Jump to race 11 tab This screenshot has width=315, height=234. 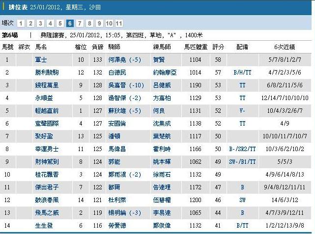coord(119,23)
